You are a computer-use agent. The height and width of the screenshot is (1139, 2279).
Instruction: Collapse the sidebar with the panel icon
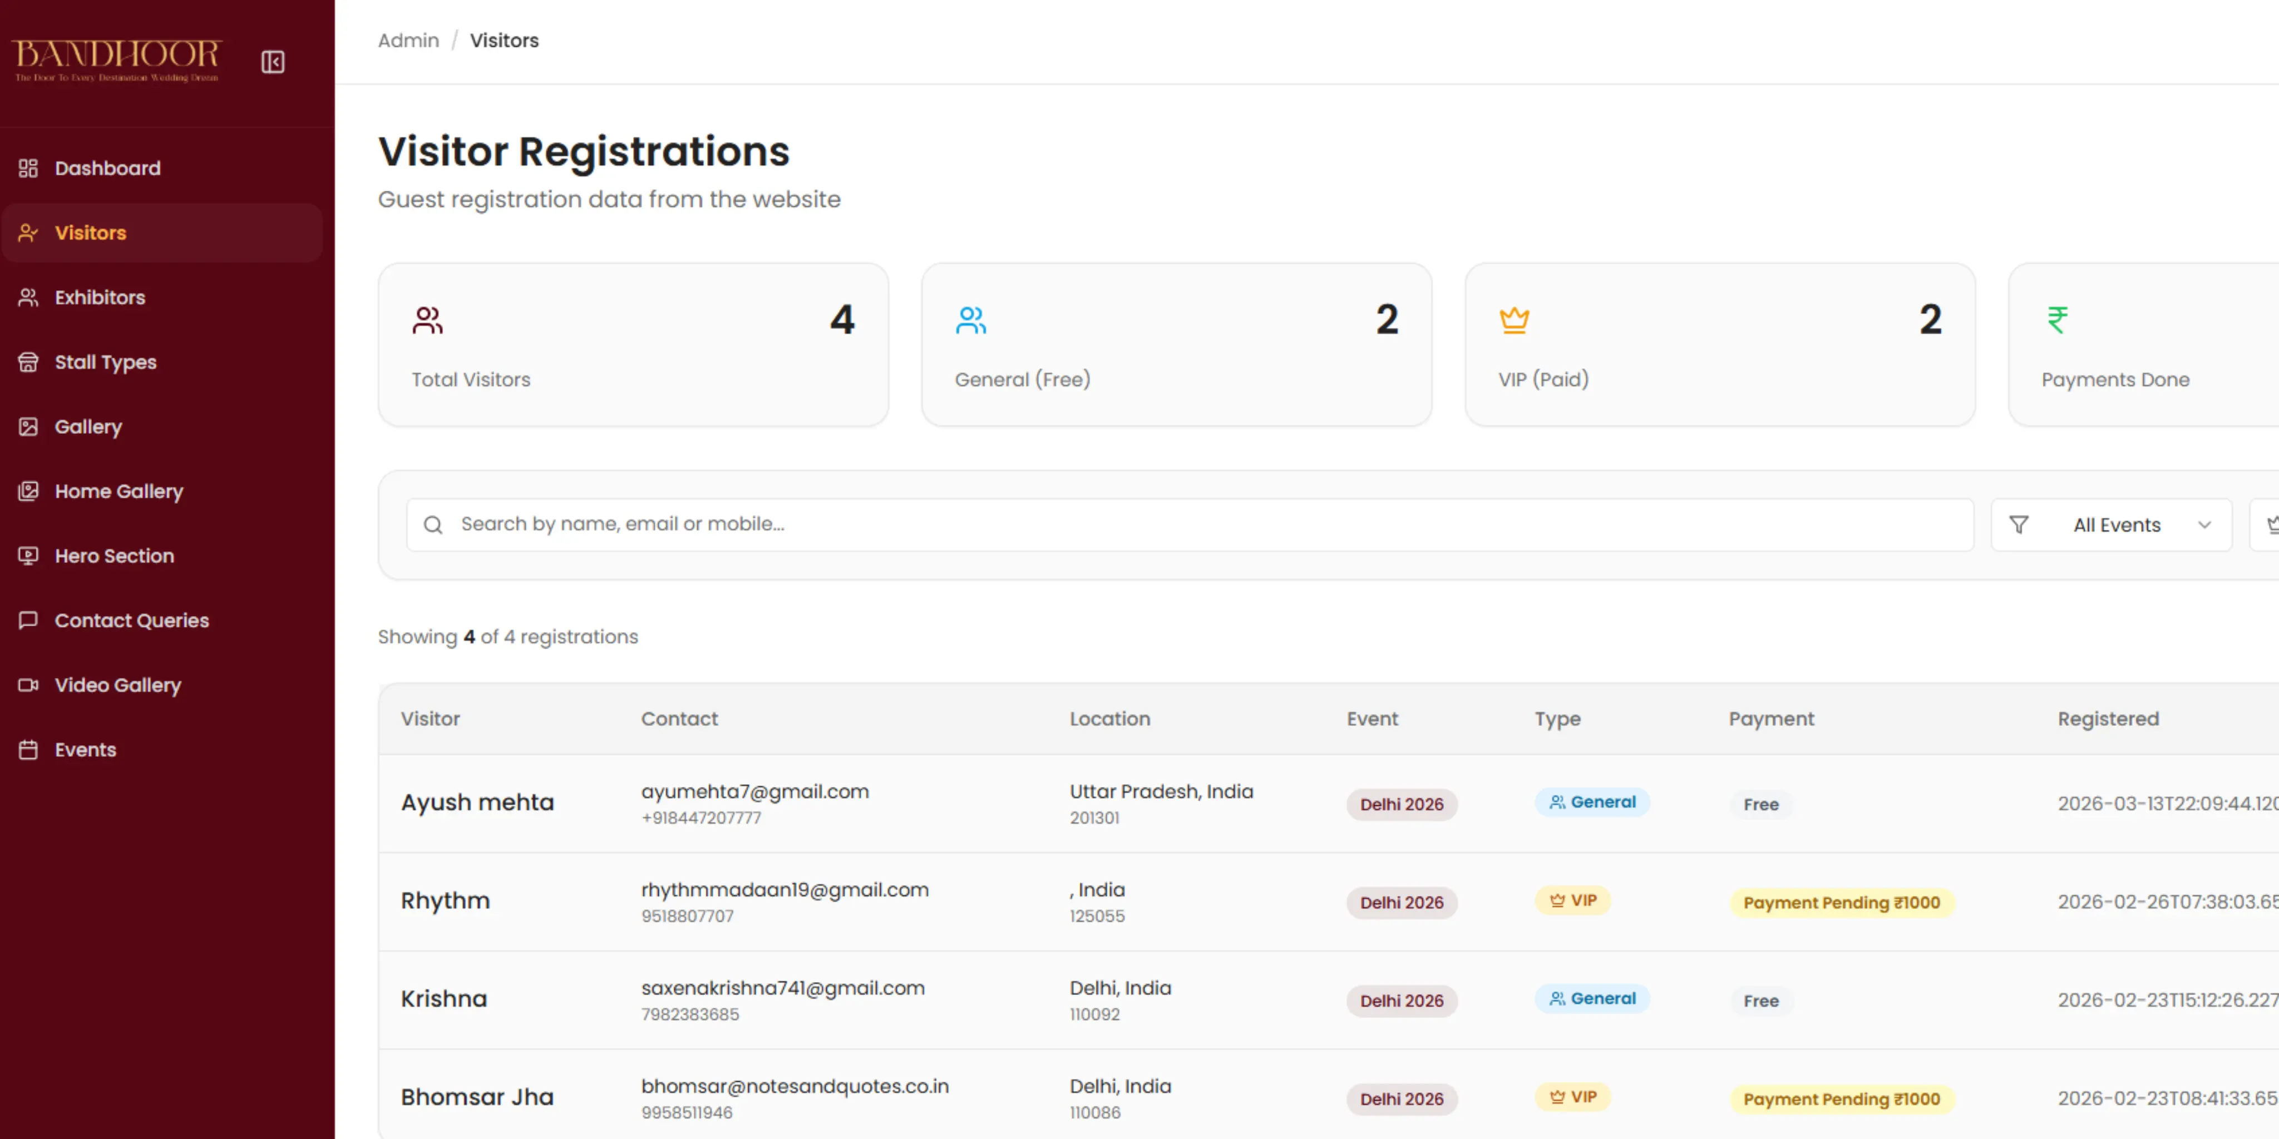tap(273, 62)
